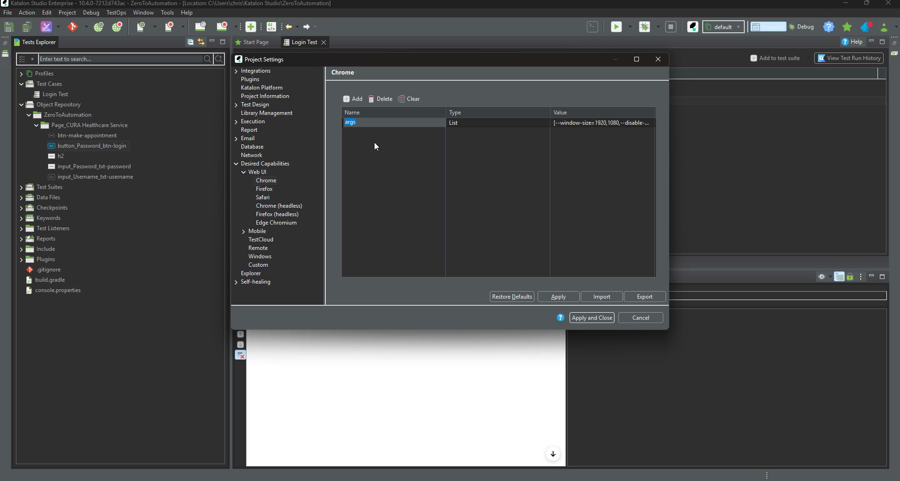Click the View Test Run History button
The image size is (900, 481).
(849, 58)
